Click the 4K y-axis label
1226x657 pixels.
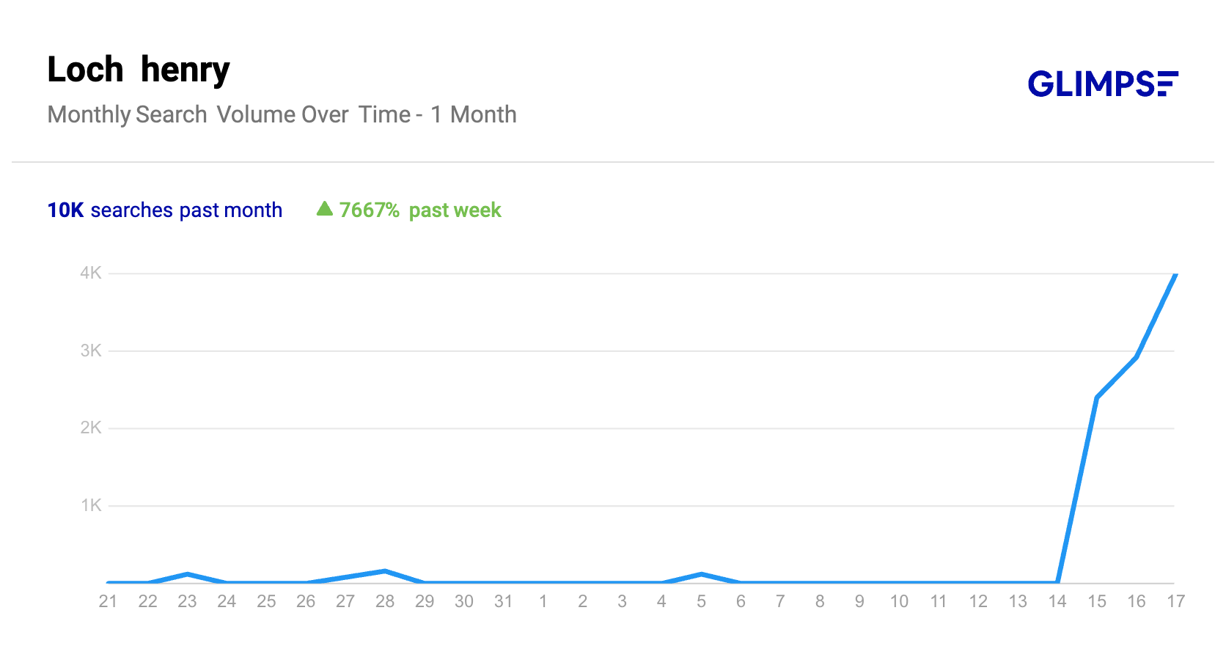[x=91, y=274]
